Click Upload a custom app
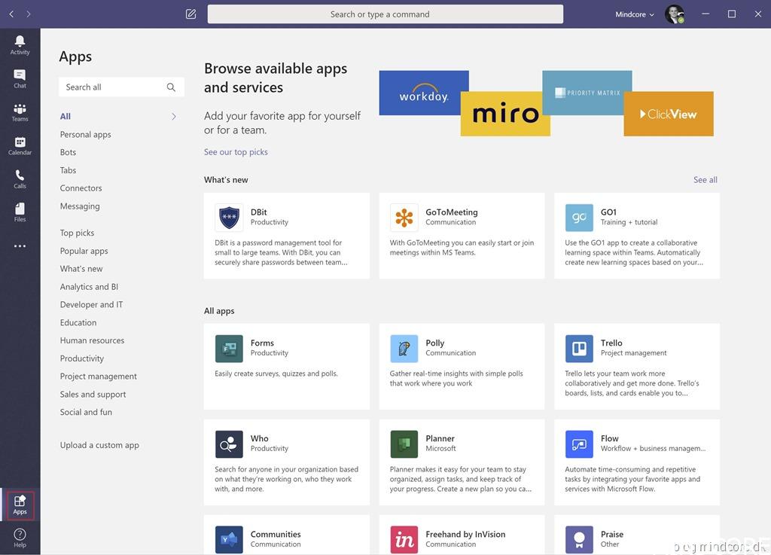The height and width of the screenshot is (555, 771). (x=99, y=445)
